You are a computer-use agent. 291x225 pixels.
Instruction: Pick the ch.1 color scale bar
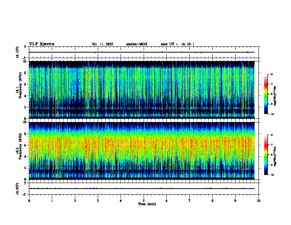click(266, 94)
